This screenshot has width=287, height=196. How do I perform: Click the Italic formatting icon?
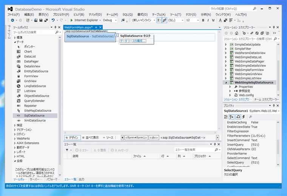pos(208,20)
